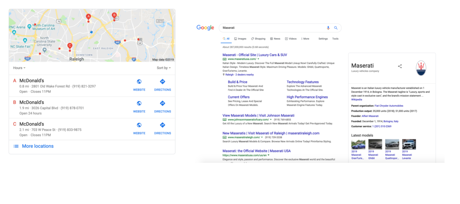Click the PNC Arena map marker
This screenshot has height=204, width=460.
[x=14, y=32]
